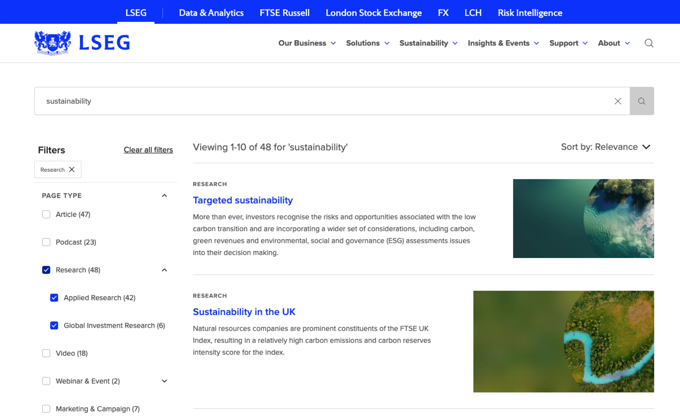Open header search magnifier icon
This screenshot has height=417, width=680.
(649, 43)
